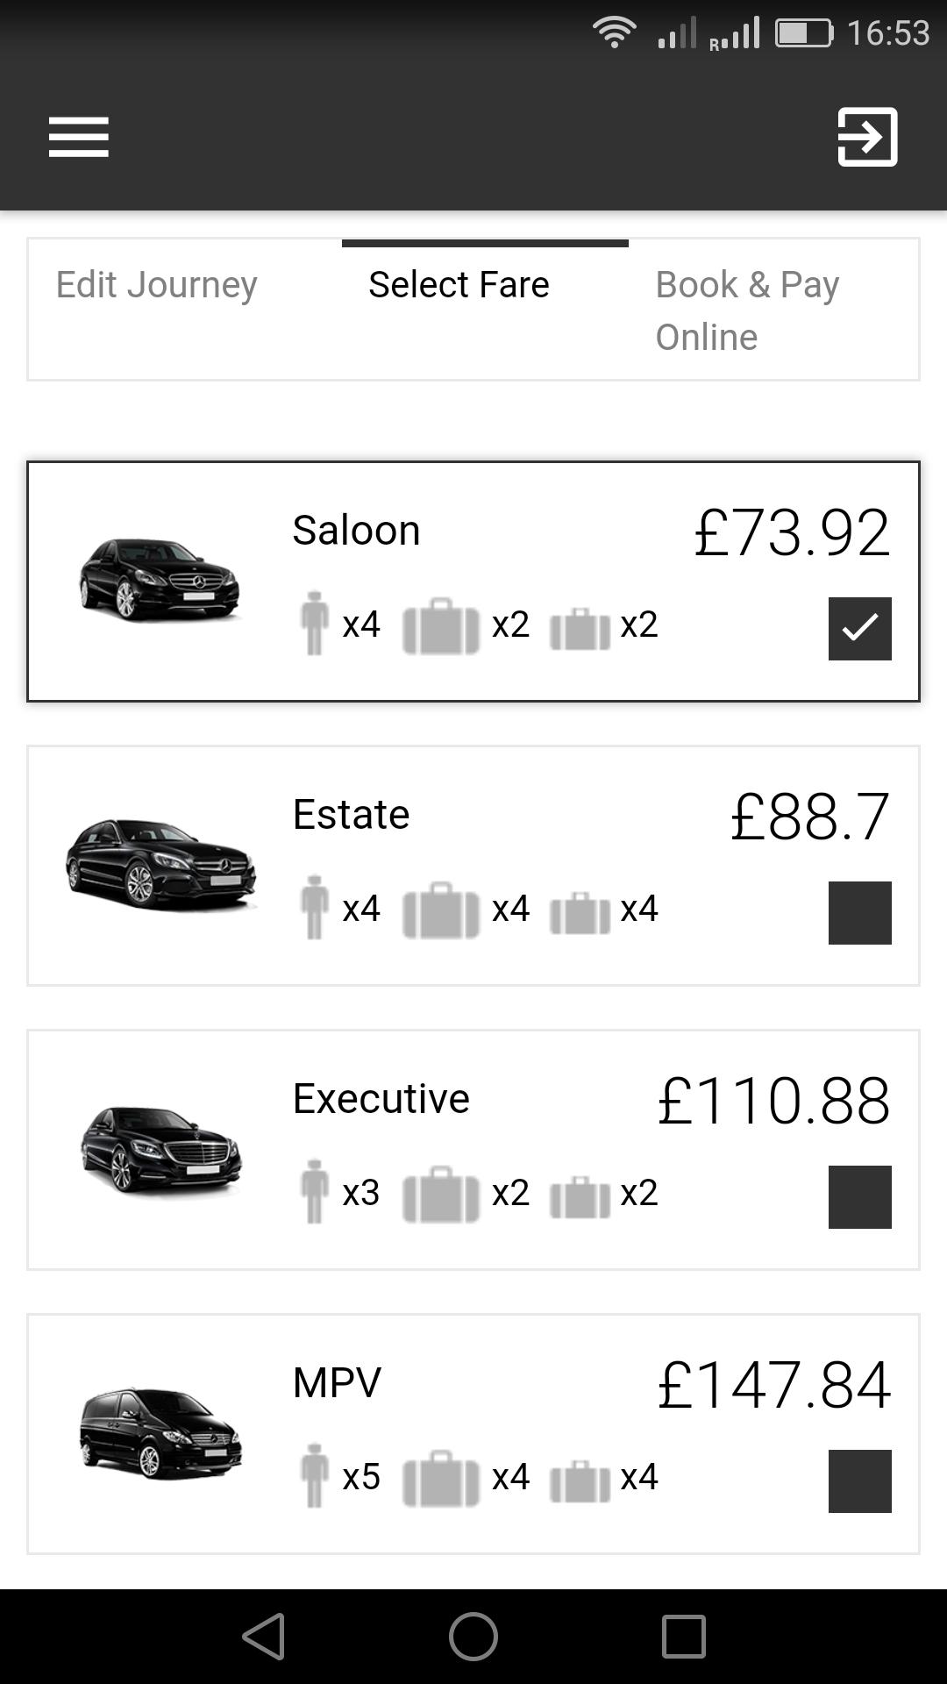Tap the Android home circle button
The image size is (947, 1684).
point(473,1637)
